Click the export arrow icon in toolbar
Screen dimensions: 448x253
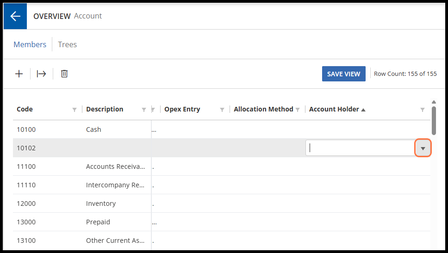click(x=42, y=74)
